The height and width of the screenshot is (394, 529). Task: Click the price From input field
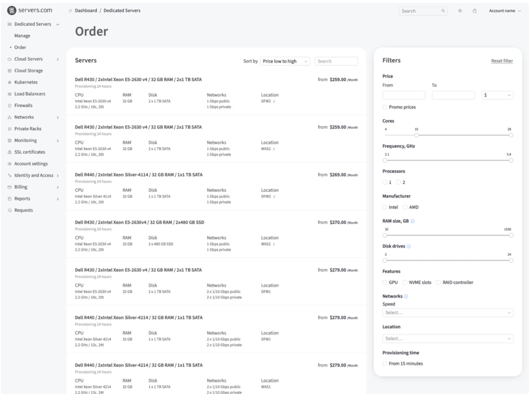click(404, 95)
